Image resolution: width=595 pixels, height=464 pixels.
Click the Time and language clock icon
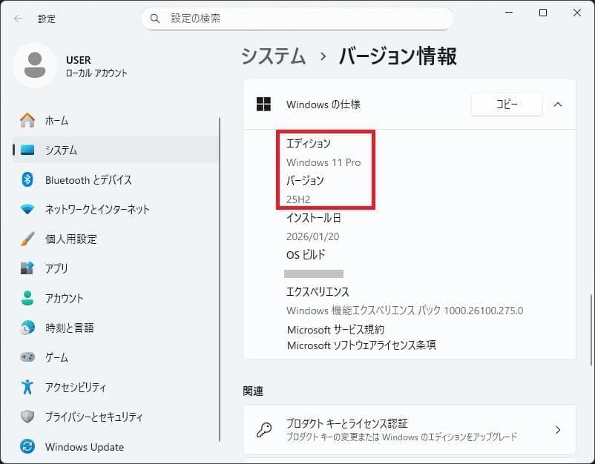(x=27, y=328)
